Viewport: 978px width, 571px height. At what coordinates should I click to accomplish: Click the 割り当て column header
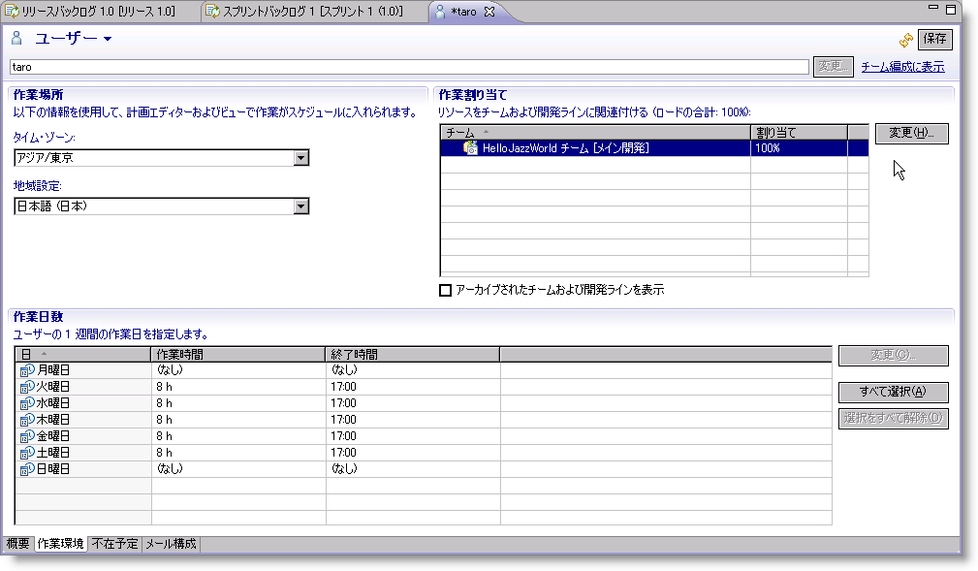pos(799,132)
